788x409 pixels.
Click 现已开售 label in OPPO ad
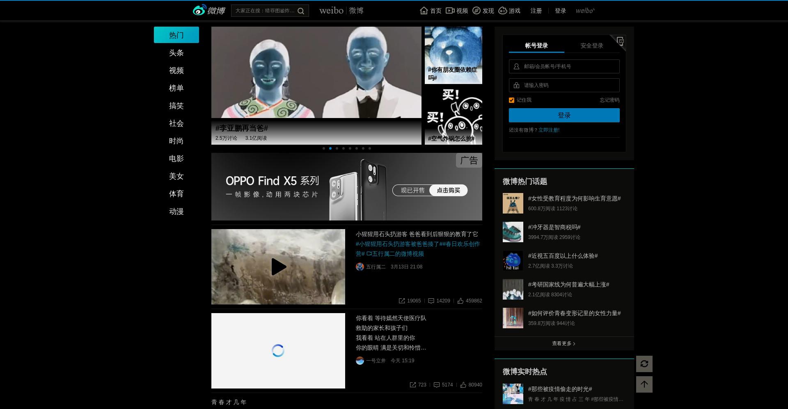click(x=412, y=190)
